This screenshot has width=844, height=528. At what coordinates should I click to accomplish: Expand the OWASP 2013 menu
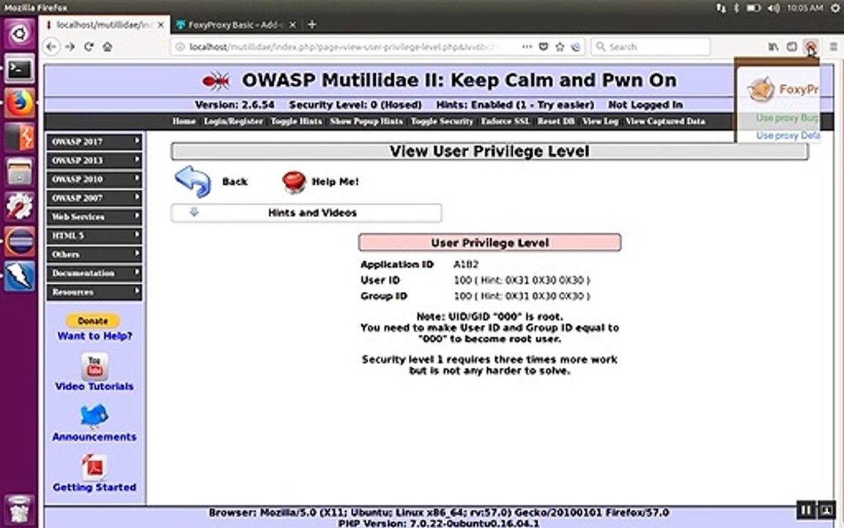(x=95, y=161)
